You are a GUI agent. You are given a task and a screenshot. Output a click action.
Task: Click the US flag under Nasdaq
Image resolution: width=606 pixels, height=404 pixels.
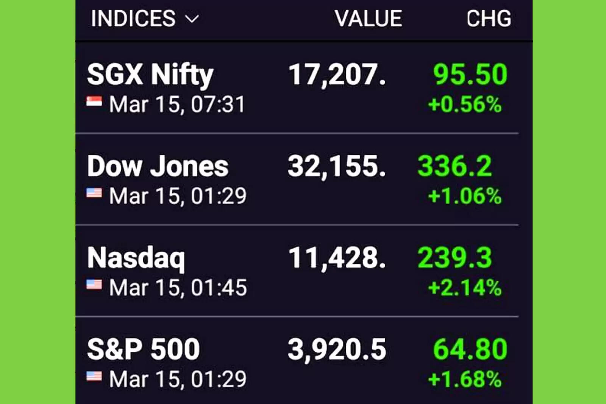(x=94, y=284)
